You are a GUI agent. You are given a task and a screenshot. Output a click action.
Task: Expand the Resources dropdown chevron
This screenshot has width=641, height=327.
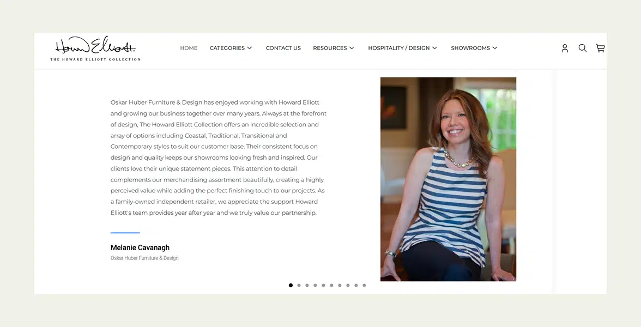(352, 48)
